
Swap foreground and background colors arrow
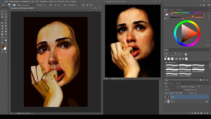click(x=6, y=46)
